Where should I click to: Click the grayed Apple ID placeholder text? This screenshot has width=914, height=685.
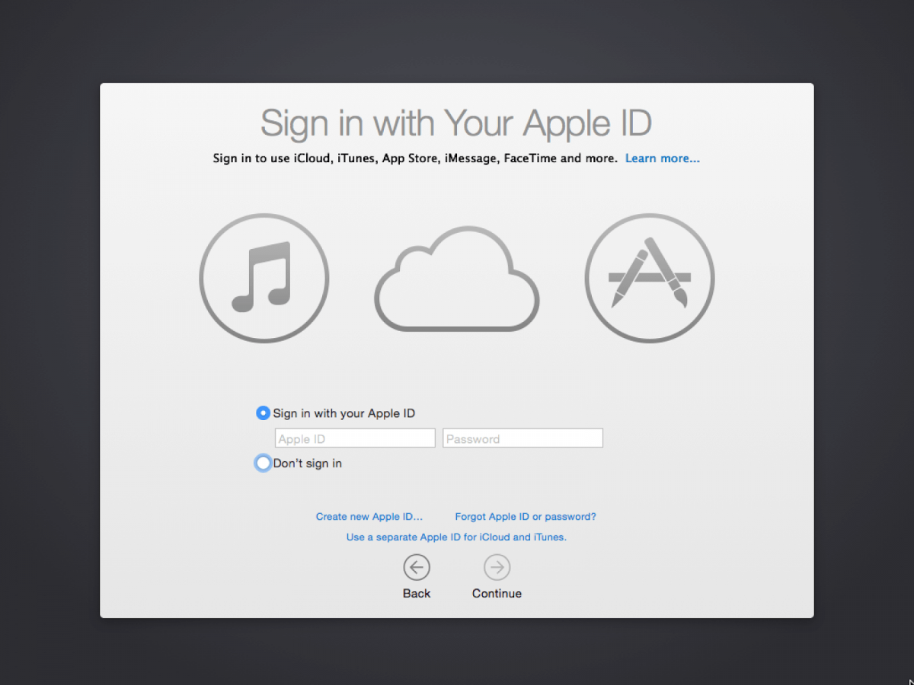tap(302, 438)
